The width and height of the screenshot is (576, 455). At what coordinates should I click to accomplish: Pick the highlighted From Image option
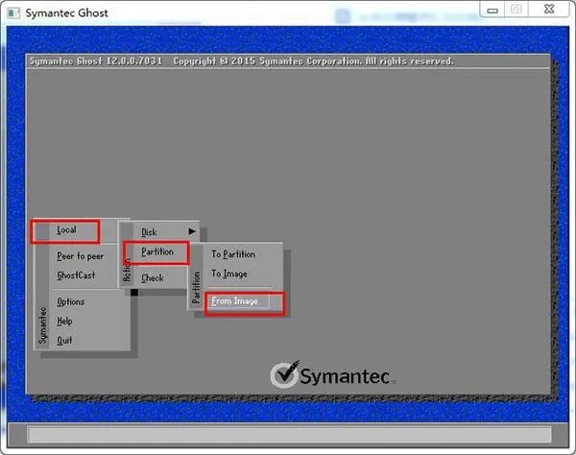point(234,301)
